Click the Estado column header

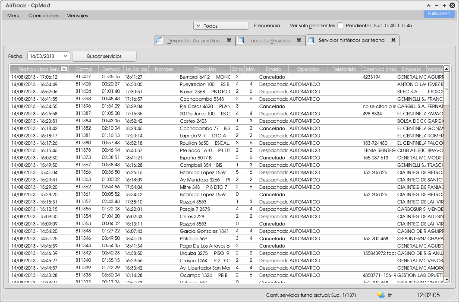274,69
